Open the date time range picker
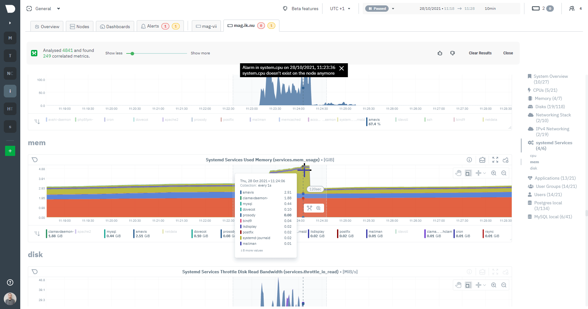 click(458, 9)
